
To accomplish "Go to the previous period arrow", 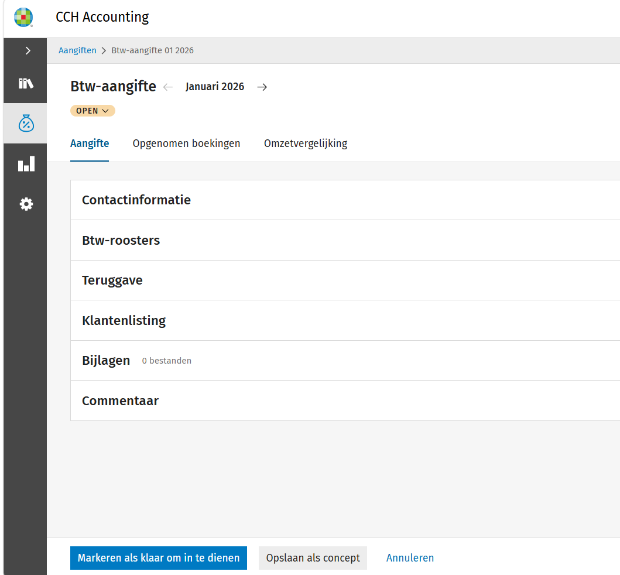I will (x=168, y=87).
